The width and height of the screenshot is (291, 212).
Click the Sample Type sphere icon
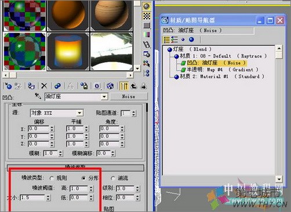pos(147,6)
